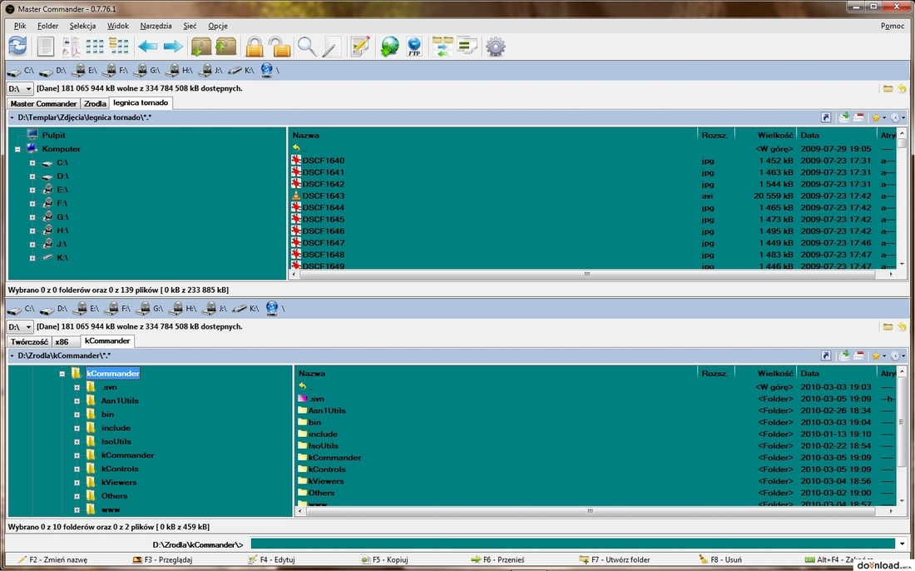
Task: Switch to the Twórczość tab
Action: [x=30, y=341]
